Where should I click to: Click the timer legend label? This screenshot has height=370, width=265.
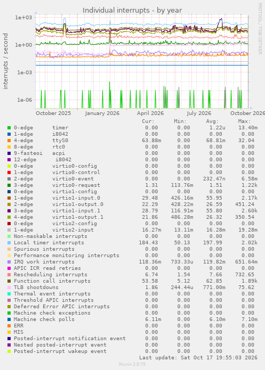pos(60,128)
